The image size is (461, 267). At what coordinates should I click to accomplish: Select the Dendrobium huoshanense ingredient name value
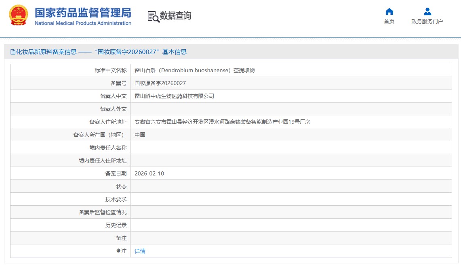click(x=194, y=70)
